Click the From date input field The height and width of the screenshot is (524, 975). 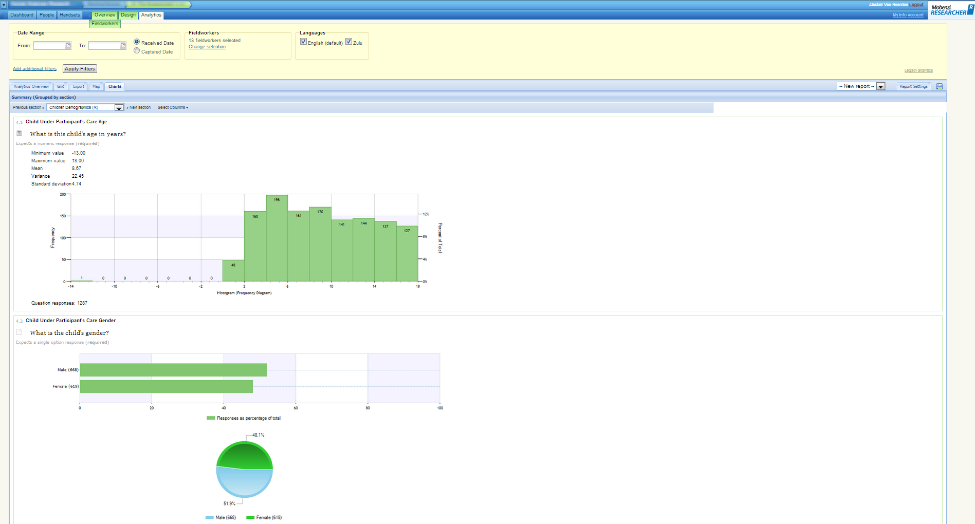coord(49,46)
